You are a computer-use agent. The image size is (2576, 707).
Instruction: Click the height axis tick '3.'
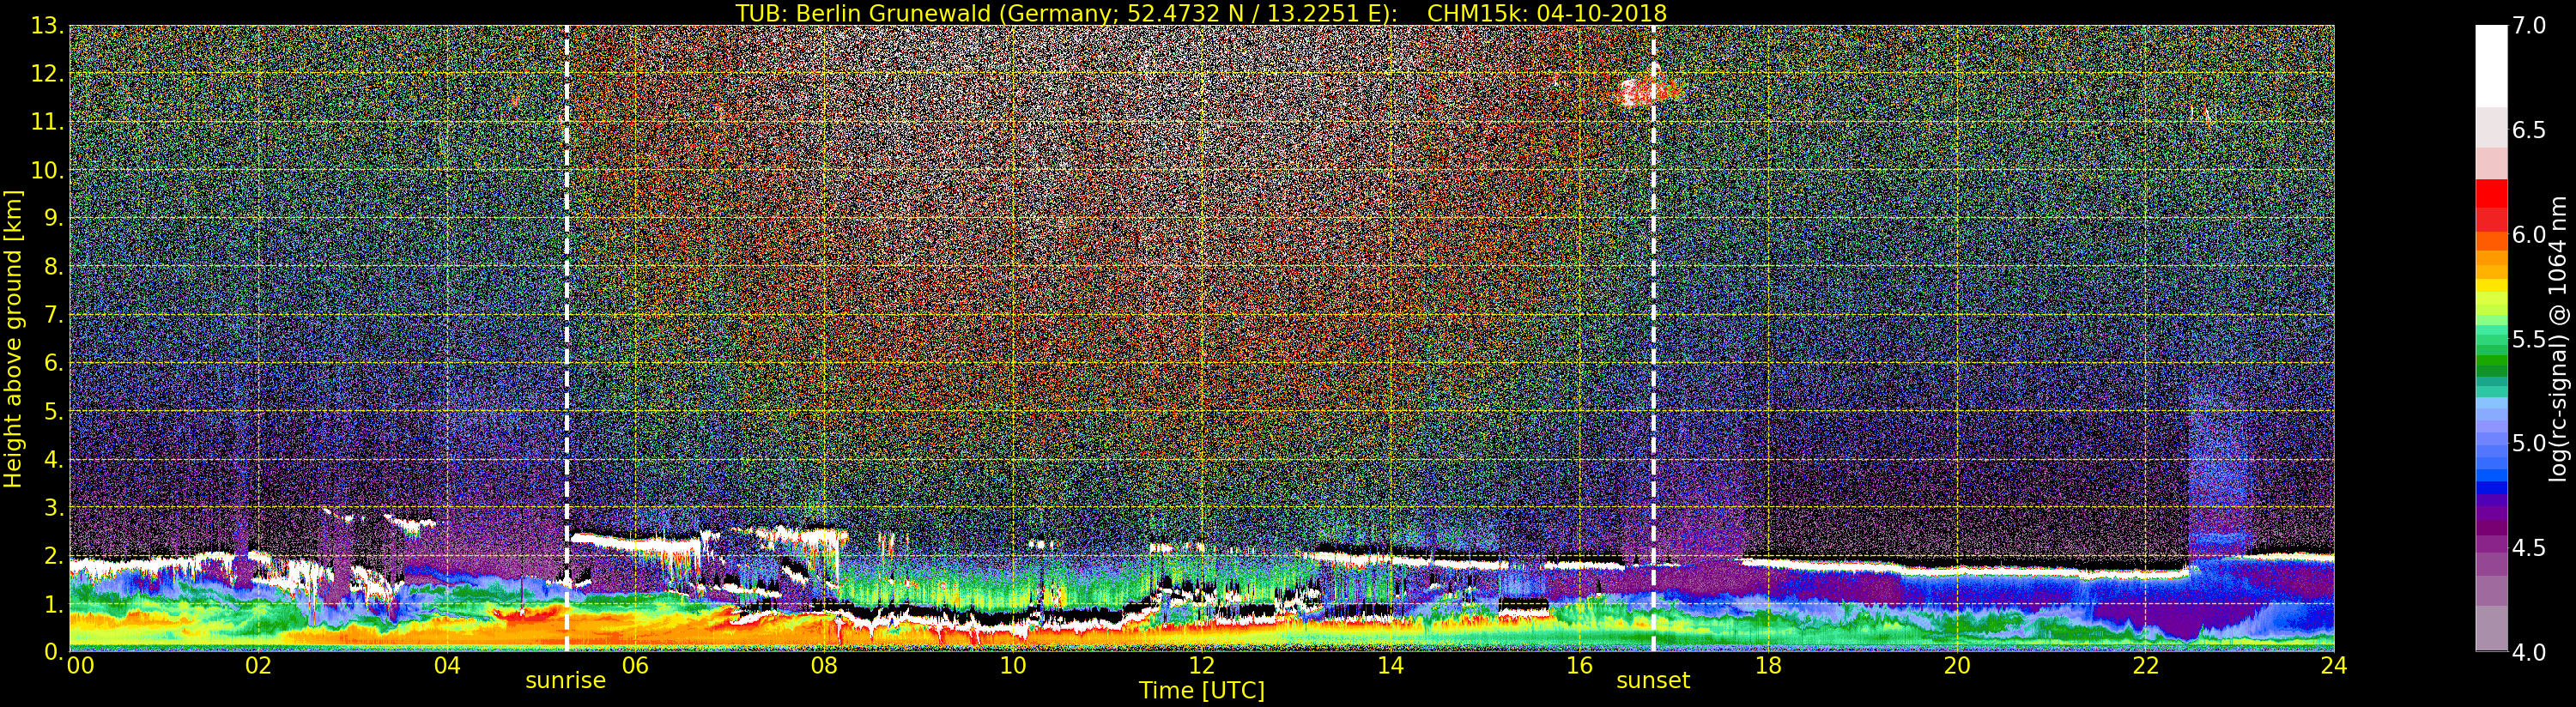(53, 507)
